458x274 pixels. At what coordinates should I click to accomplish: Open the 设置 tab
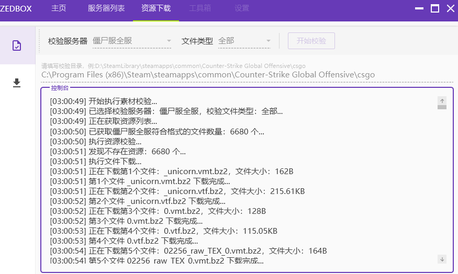[x=242, y=8]
